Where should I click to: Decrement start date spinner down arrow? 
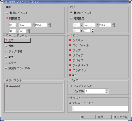tap(49, 26)
